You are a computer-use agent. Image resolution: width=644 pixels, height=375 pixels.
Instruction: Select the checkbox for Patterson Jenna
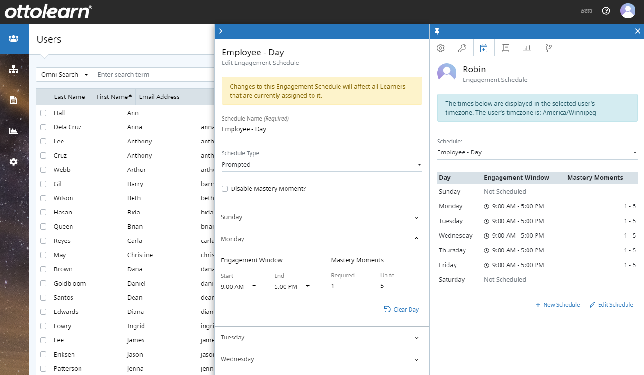pyautogui.click(x=44, y=369)
